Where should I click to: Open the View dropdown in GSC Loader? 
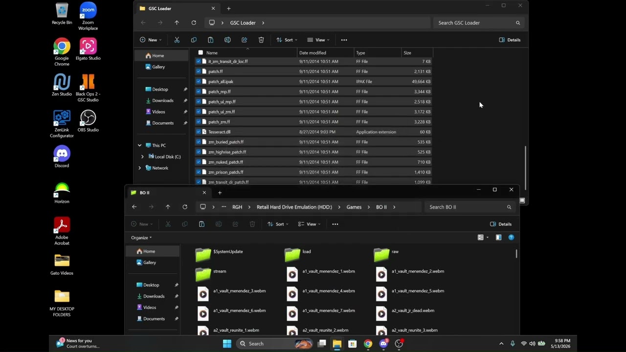pos(318,40)
